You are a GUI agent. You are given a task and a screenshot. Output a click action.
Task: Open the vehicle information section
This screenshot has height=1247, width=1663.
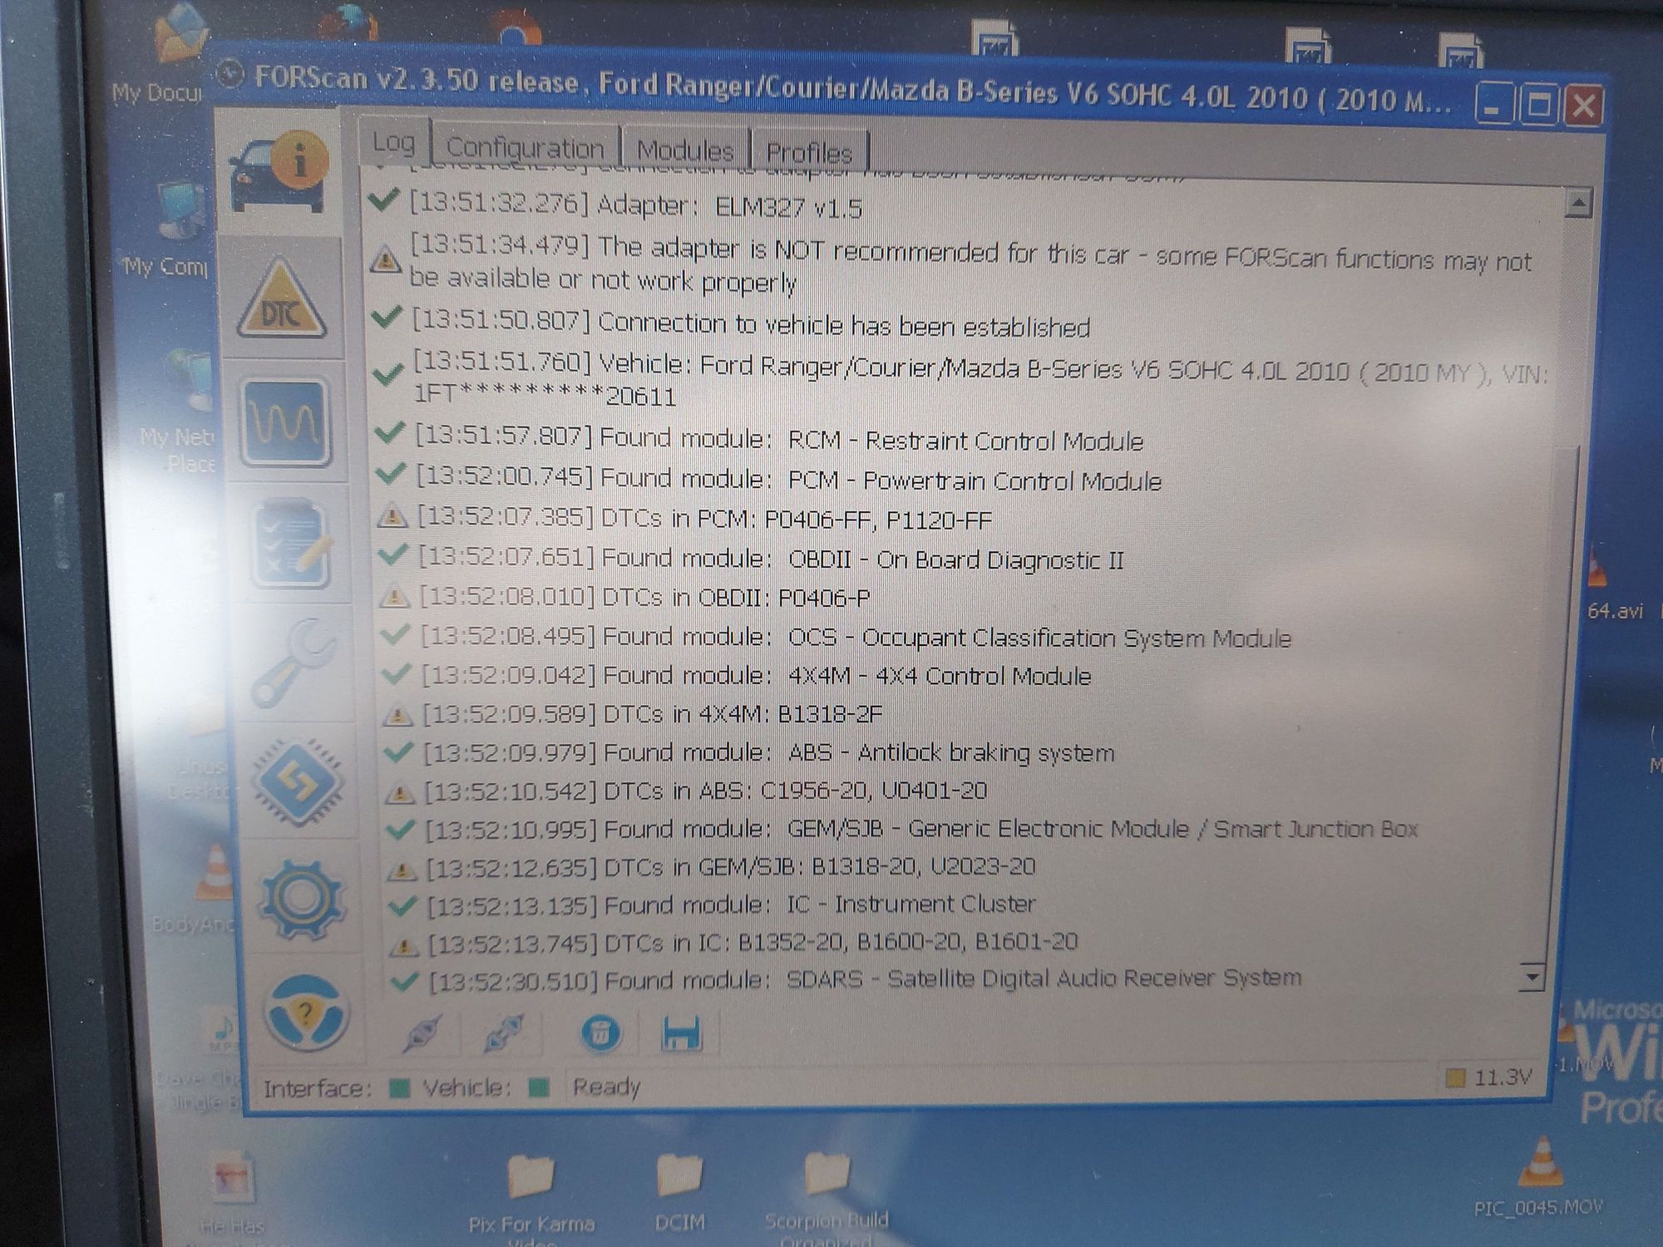point(279,172)
